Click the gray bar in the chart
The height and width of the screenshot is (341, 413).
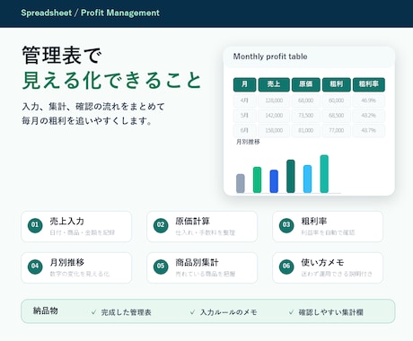(x=241, y=183)
